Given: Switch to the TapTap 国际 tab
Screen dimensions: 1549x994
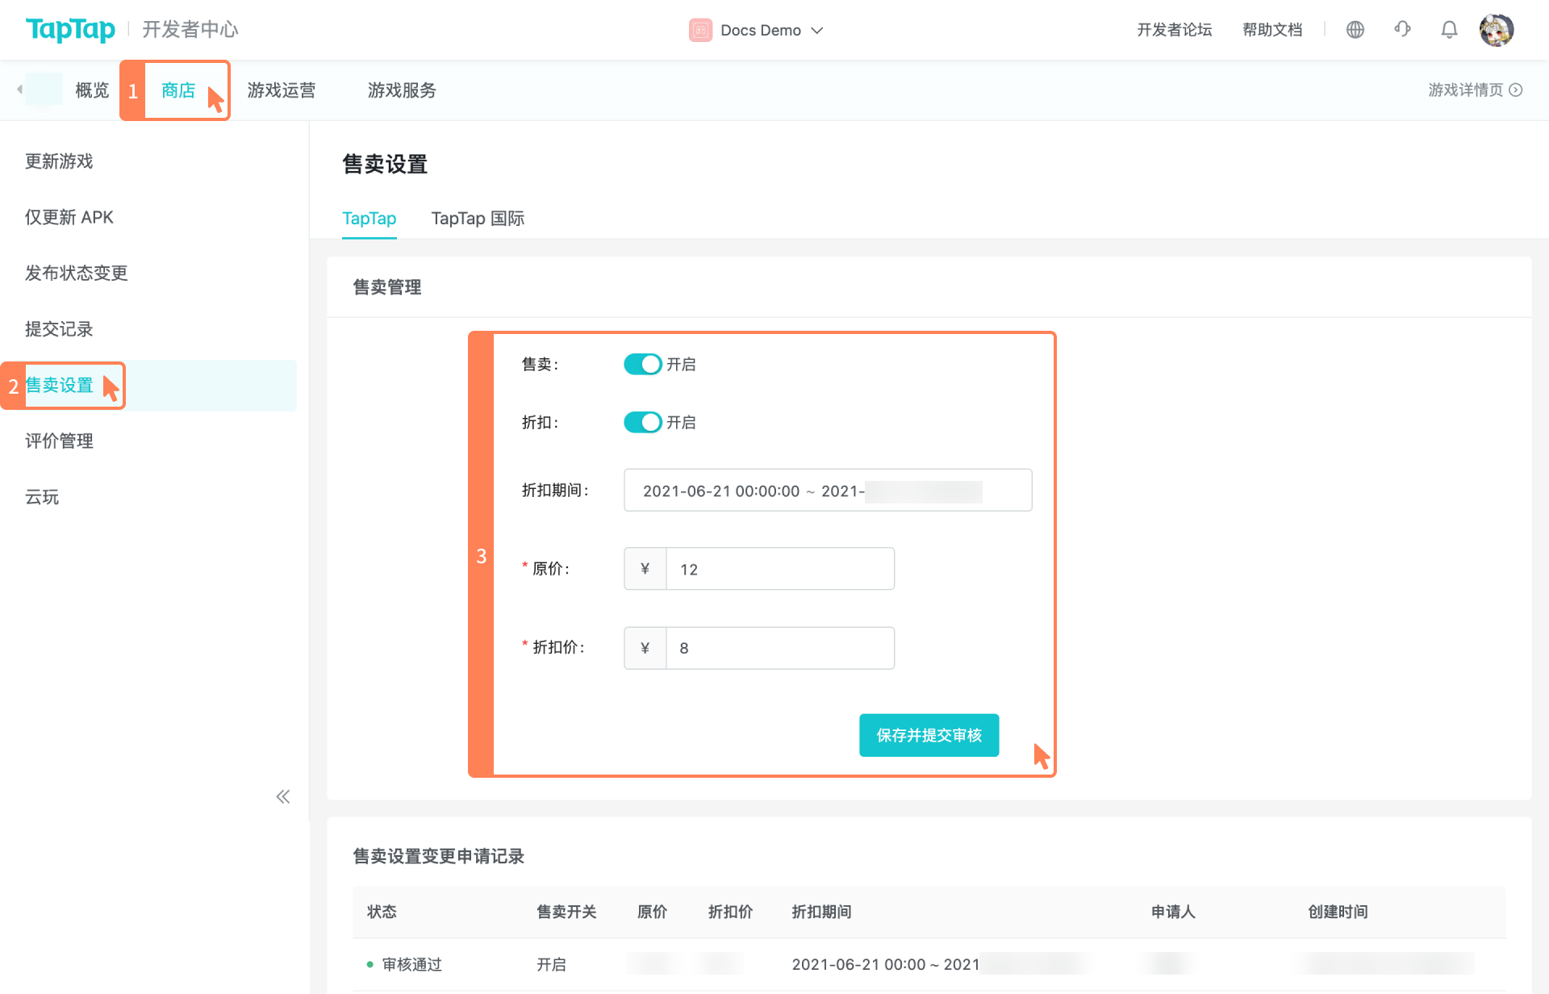Looking at the screenshot, I should pos(478,218).
